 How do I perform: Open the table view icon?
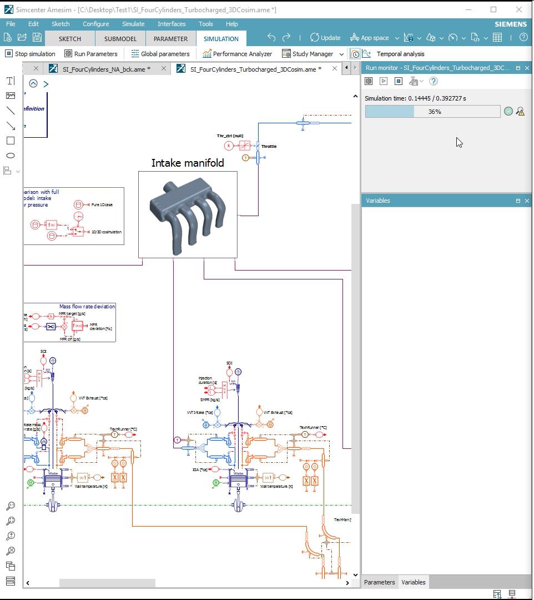tap(497, 38)
